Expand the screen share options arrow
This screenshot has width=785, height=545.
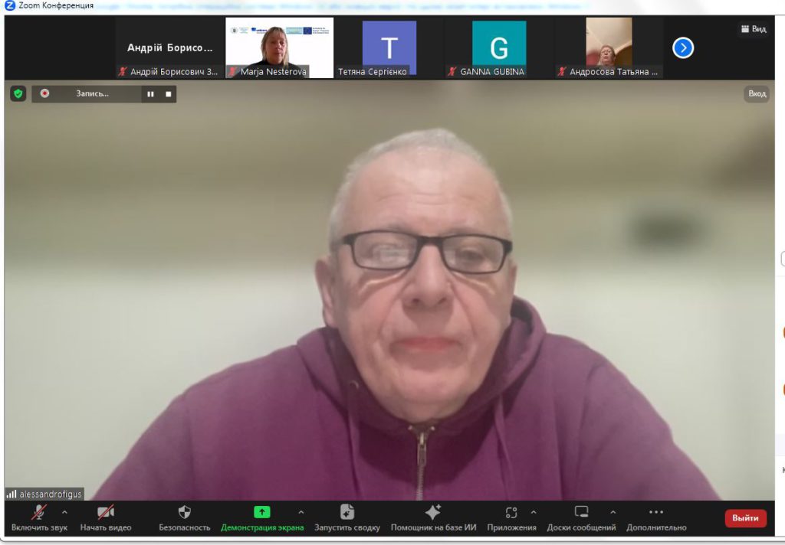[x=301, y=512]
